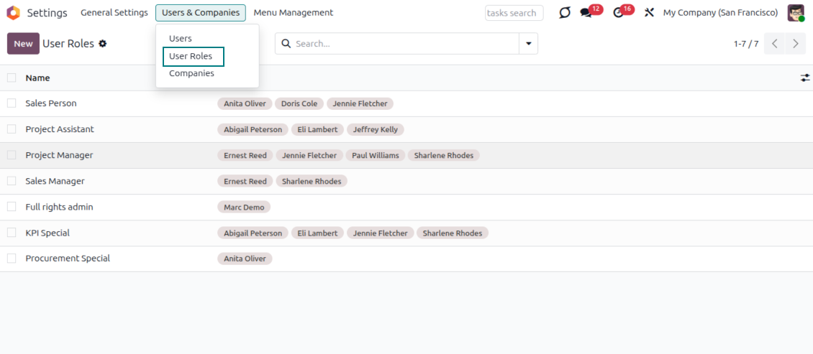Select Companies from the dropdown menu
The height and width of the screenshot is (354, 813).
pos(191,73)
